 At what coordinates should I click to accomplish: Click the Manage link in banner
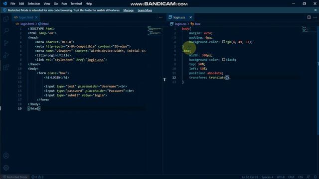point(129,10)
